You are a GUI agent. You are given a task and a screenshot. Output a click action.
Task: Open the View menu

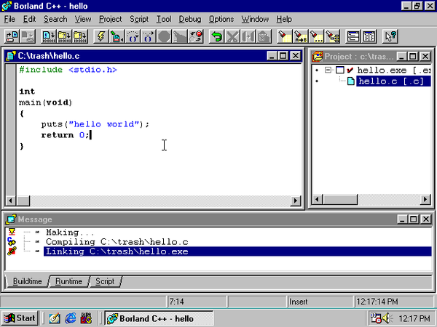click(83, 19)
